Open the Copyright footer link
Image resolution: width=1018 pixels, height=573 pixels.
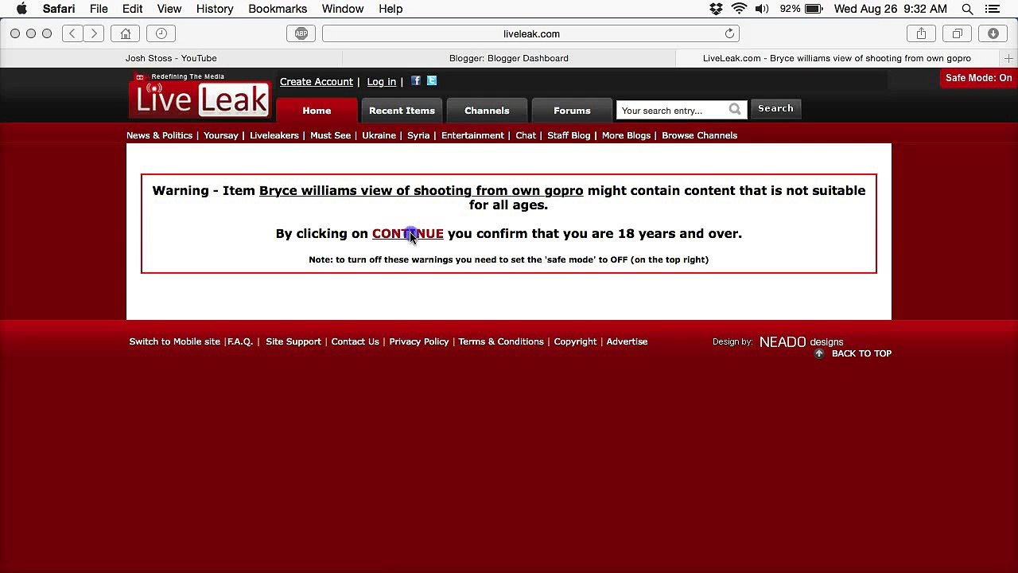[575, 341]
